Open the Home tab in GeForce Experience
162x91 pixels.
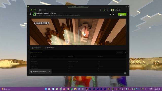(x=33, y=10)
